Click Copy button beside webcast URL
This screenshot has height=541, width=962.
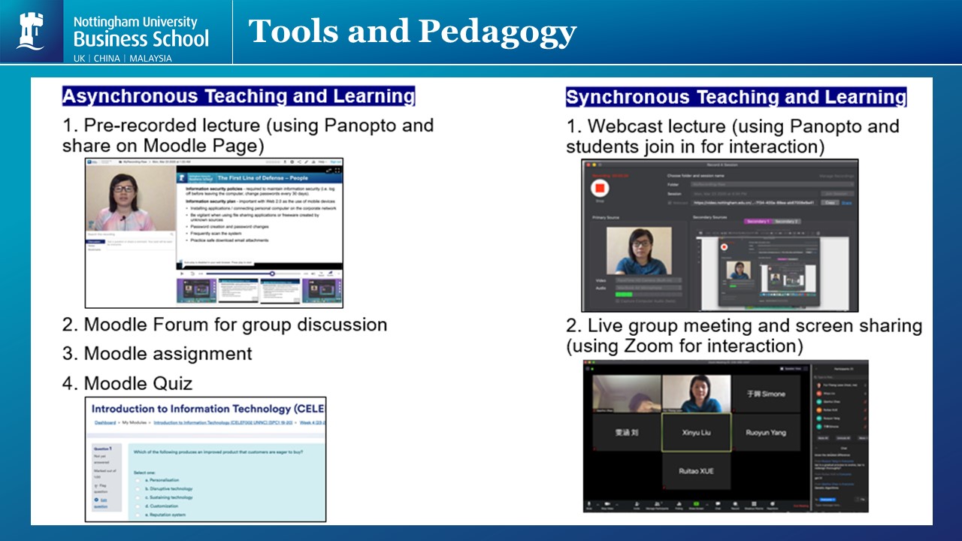(x=830, y=203)
